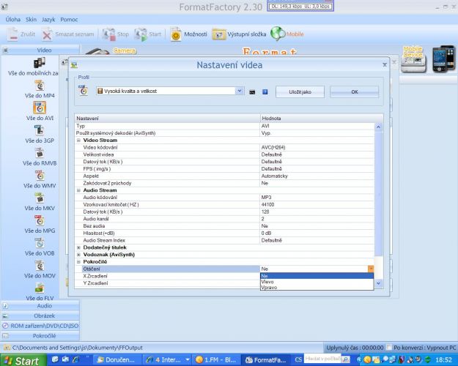
Task: Collapse the Video Stream section
Action: pyautogui.click(x=78, y=141)
